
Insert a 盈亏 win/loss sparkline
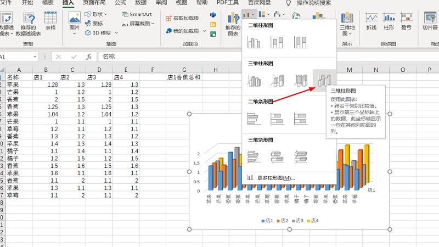406,23
